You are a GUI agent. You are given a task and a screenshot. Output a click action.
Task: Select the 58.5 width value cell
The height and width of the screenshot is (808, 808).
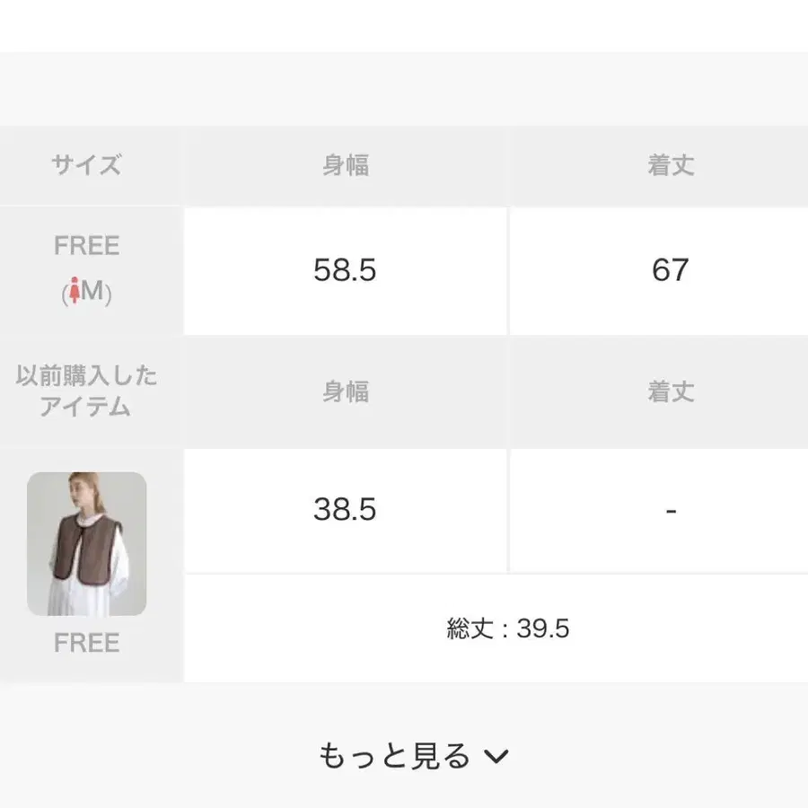[346, 270]
